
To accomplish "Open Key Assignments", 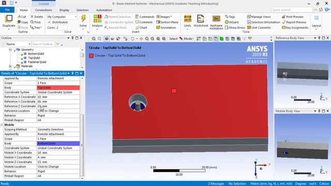I will (x=295, y=27).
